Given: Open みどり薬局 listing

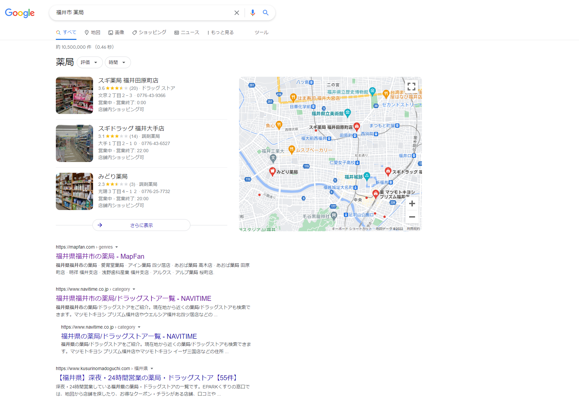Looking at the screenshot, I should pos(113,176).
